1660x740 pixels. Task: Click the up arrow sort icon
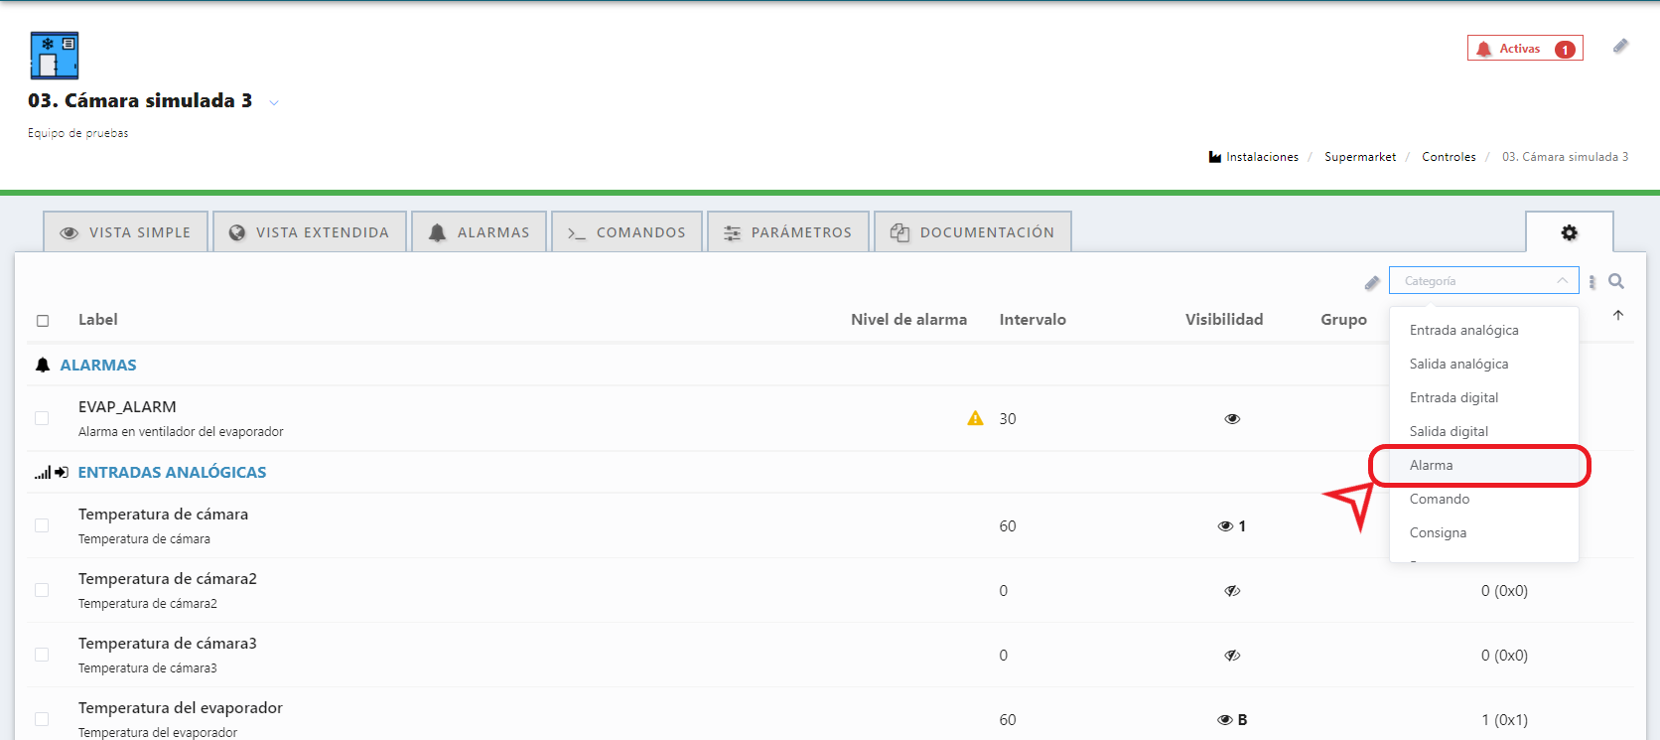1618,315
